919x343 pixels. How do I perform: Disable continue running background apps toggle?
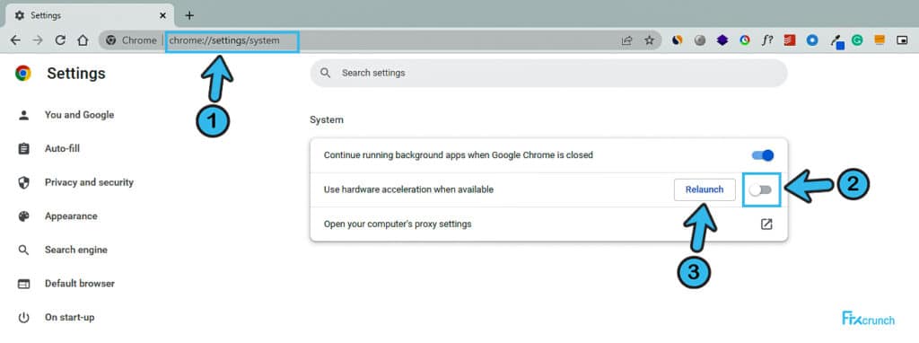tap(763, 155)
